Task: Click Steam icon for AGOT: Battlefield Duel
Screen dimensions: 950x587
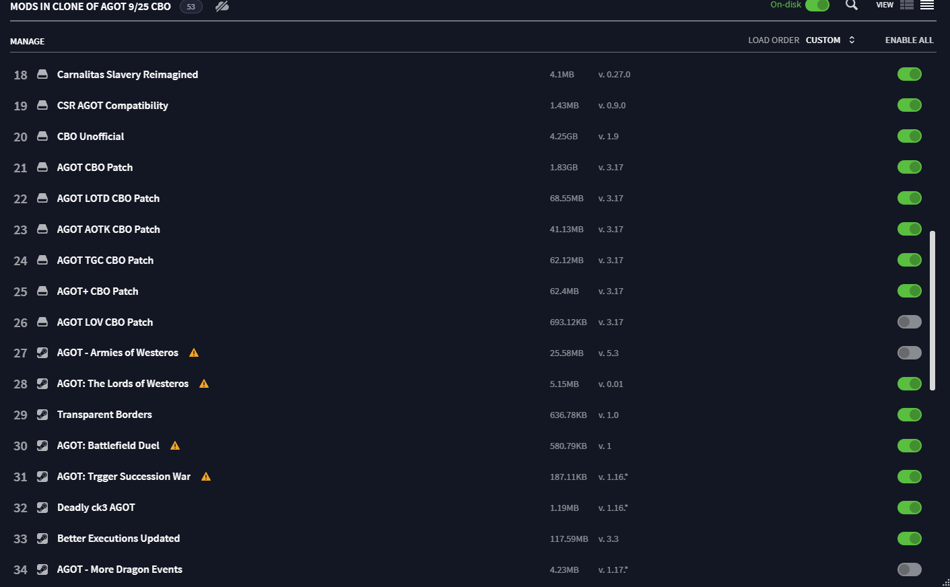Action: tap(42, 446)
